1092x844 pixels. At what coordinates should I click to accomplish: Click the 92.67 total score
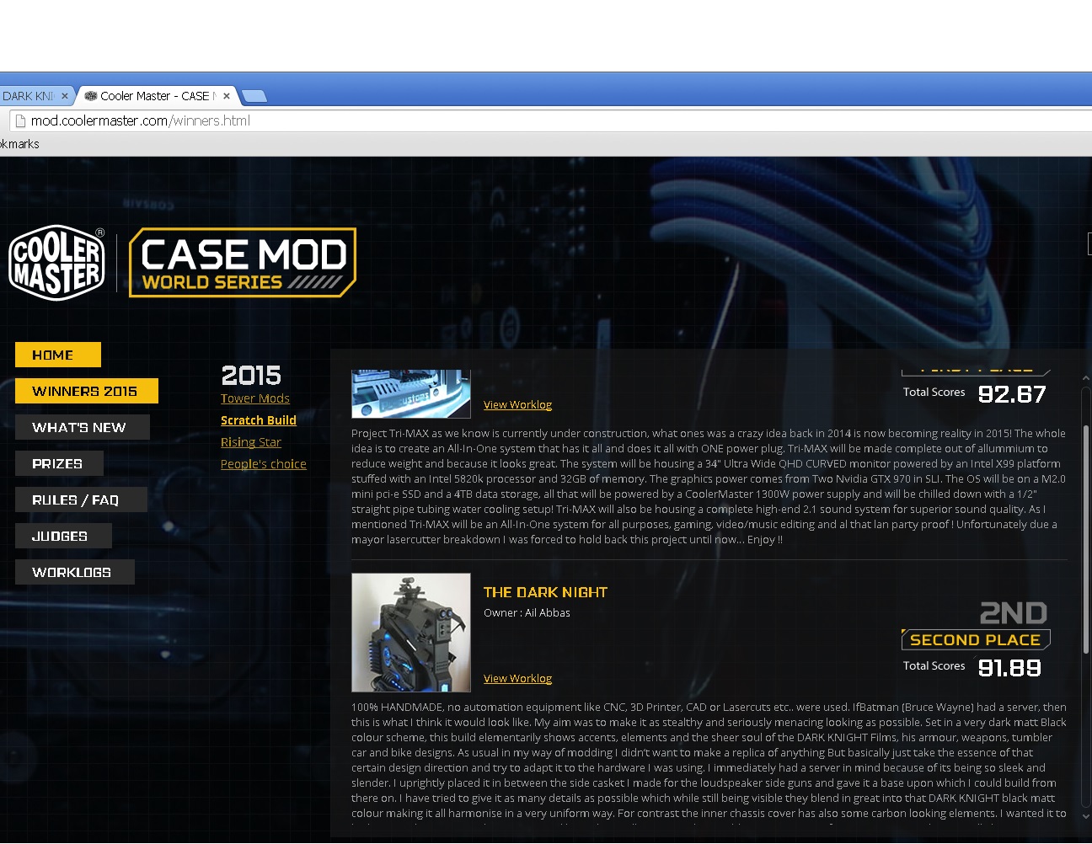pyautogui.click(x=1012, y=394)
